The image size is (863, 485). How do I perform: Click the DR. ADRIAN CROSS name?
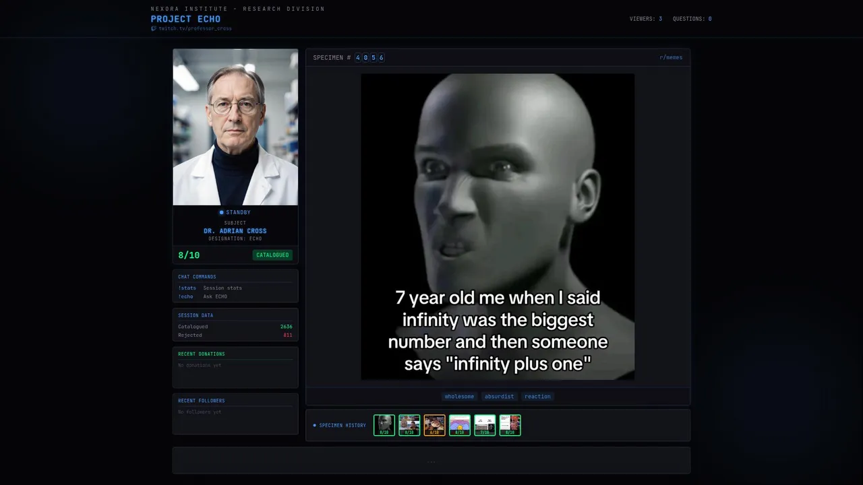coord(235,231)
